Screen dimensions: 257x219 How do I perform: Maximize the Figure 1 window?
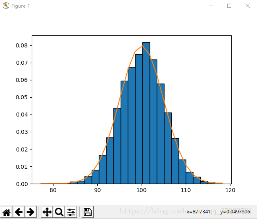[229, 6]
